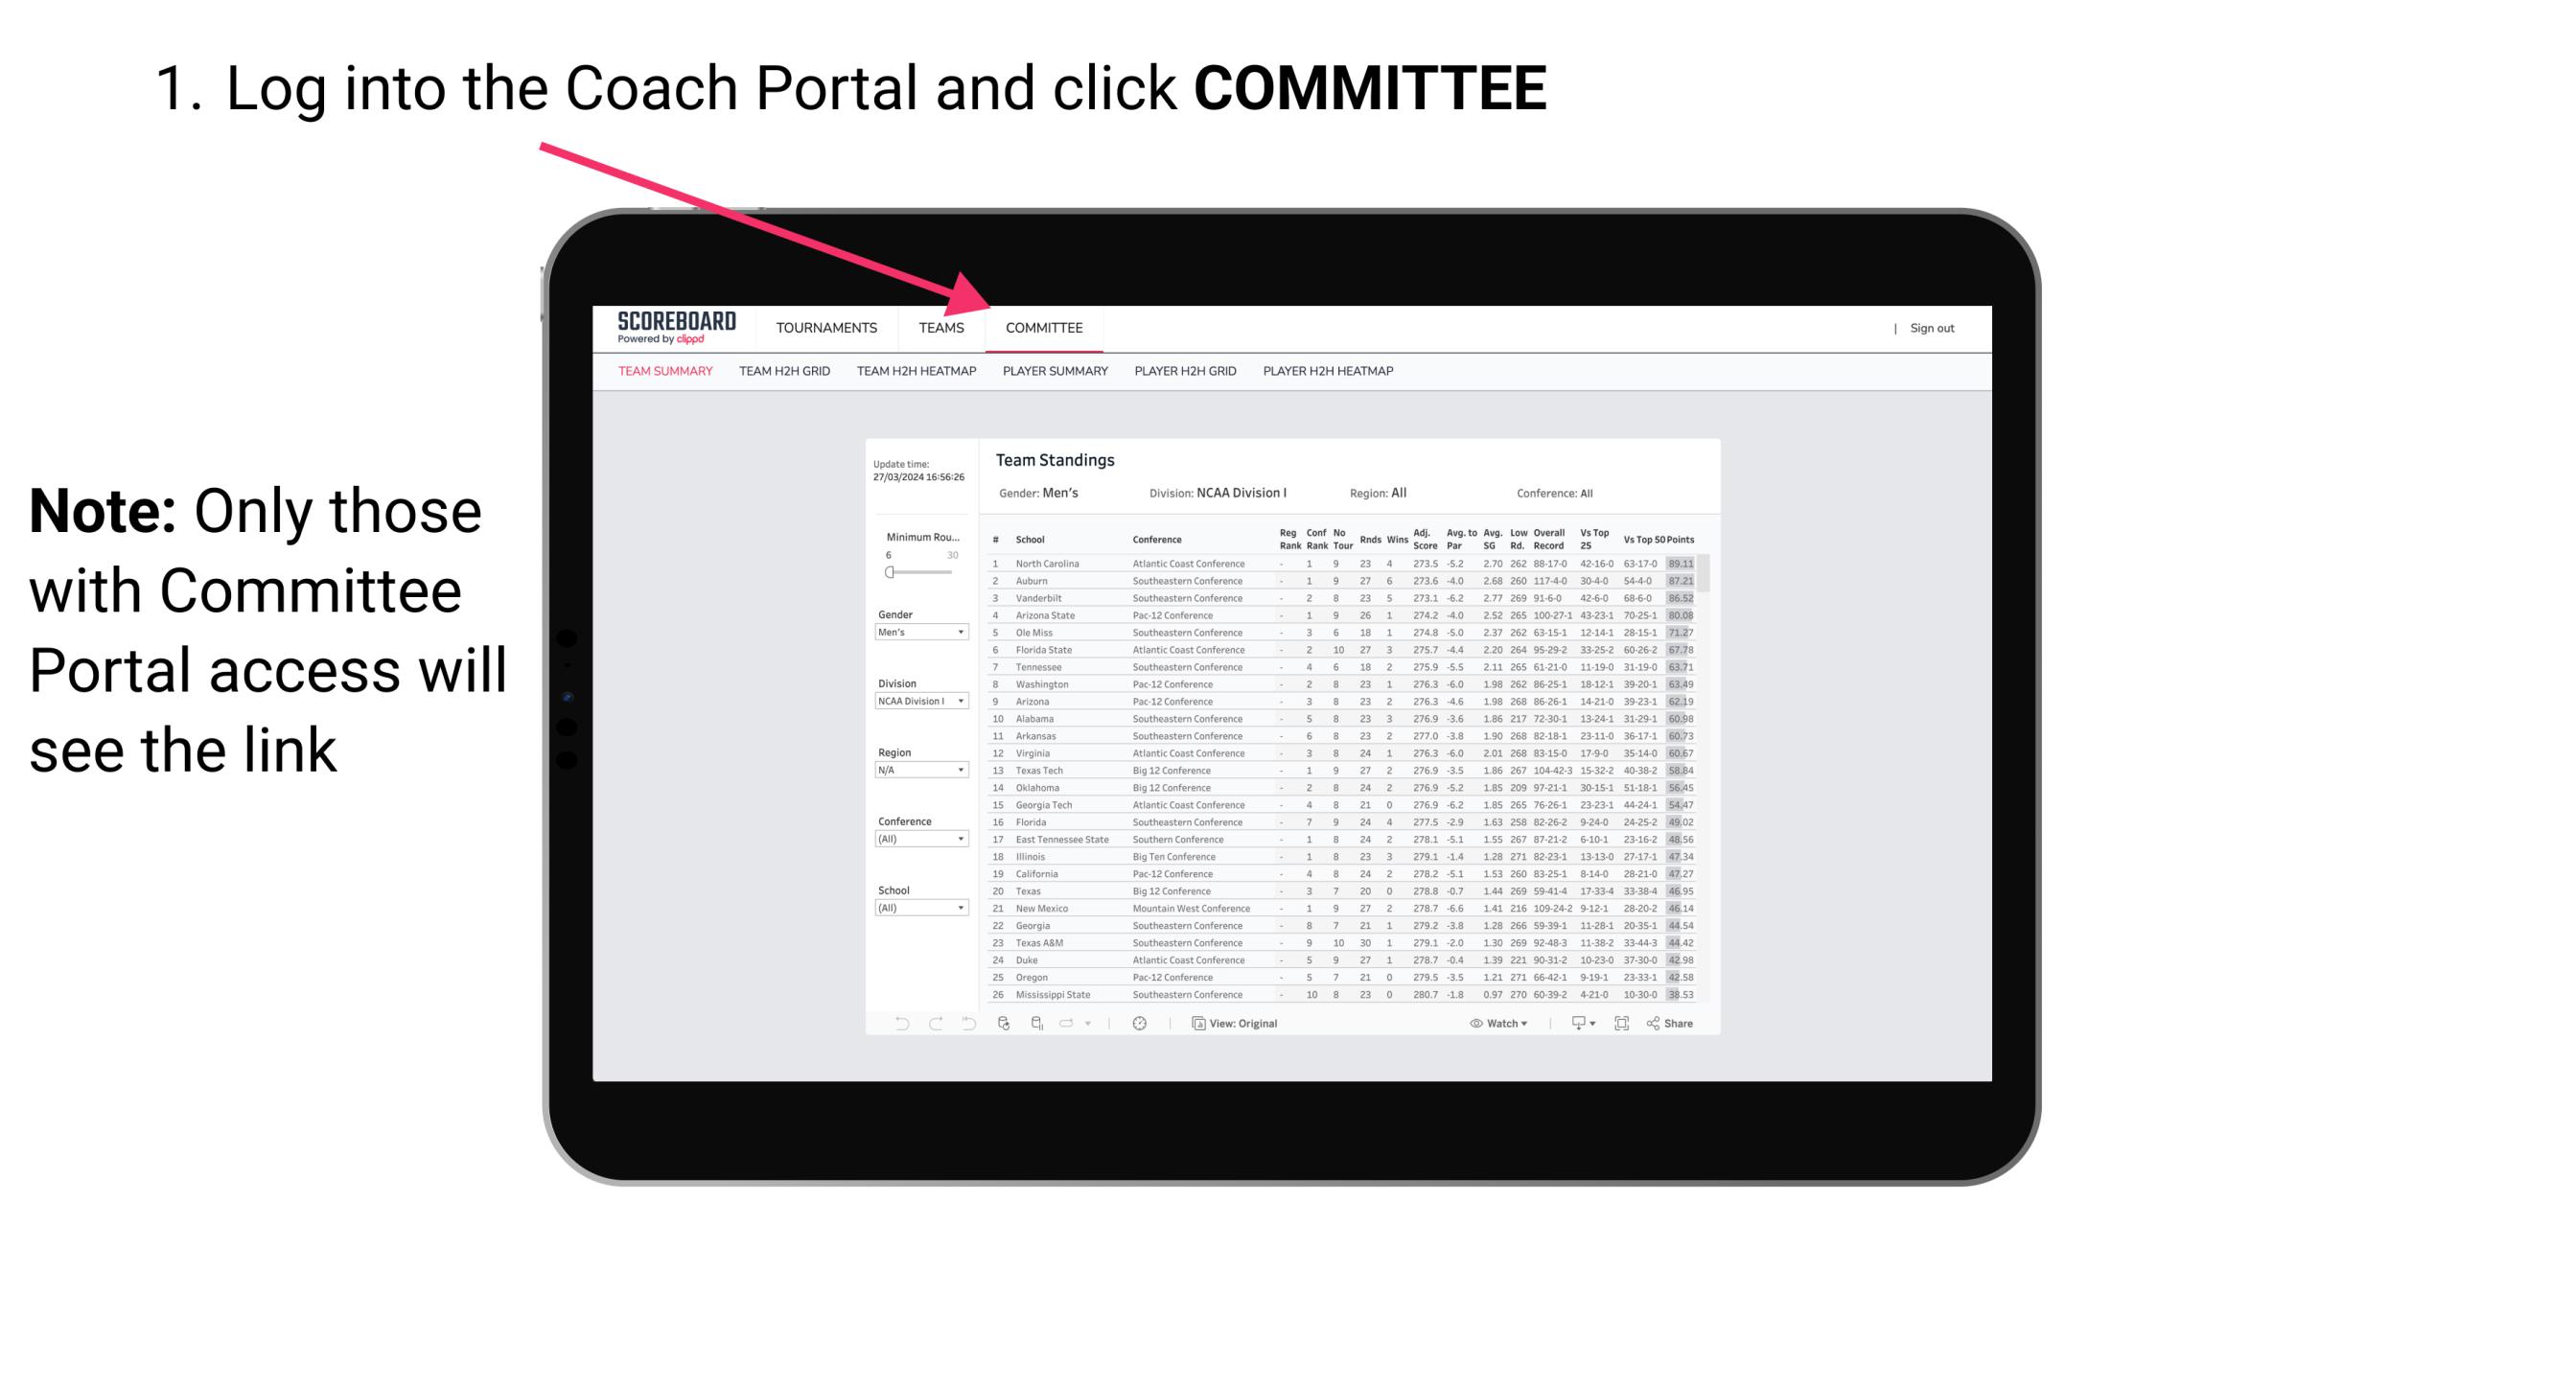Viewport: 2576px width, 1386px height.
Task: Click the PLAYER SUMMARY tab
Action: pos(1055,374)
